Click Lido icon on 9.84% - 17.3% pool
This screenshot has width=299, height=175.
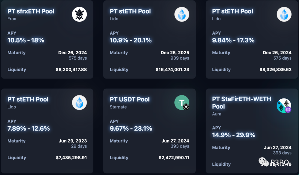[284, 14]
